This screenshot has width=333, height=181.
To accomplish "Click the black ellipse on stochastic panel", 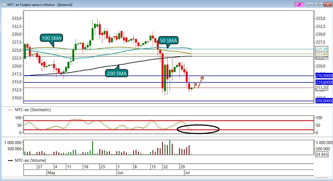I will (198, 129).
